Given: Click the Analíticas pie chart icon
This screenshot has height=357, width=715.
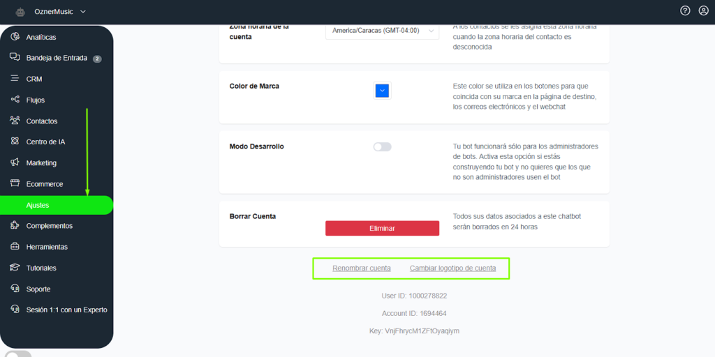Looking at the screenshot, I should (x=15, y=37).
